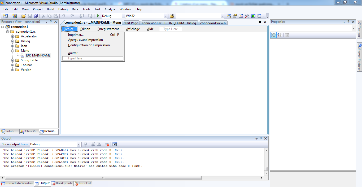Expand the String Table folder

click(13, 60)
